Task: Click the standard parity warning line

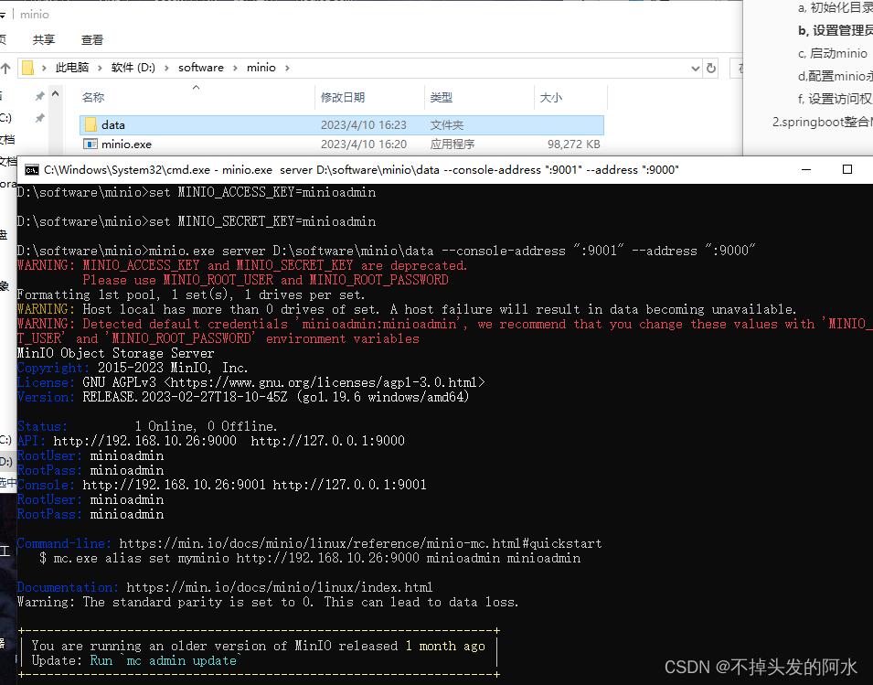Action: pyautogui.click(x=268, y=602)
